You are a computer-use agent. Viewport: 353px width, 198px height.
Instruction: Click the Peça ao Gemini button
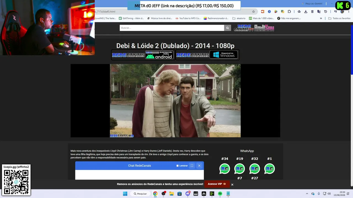click(312, 4)
